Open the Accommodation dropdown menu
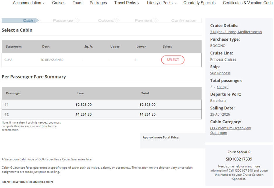This screenshot has height=188, width=274. pyautogui.click(x=29, y=3)
